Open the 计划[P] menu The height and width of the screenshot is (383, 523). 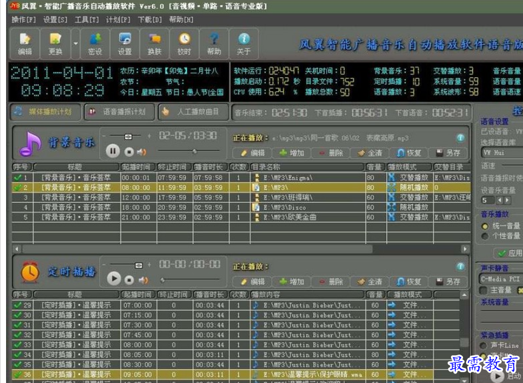tap(118, 19)
